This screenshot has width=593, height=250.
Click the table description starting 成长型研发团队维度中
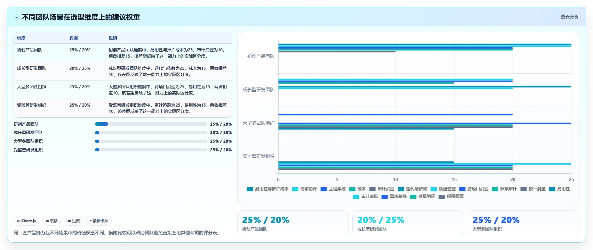[168, 72]
